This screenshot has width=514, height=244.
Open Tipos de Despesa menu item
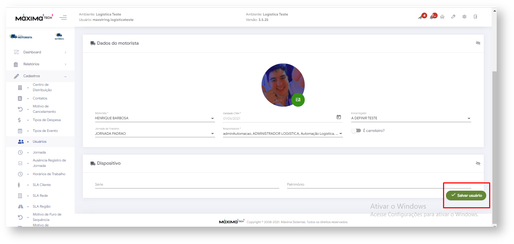coord(47,120)
